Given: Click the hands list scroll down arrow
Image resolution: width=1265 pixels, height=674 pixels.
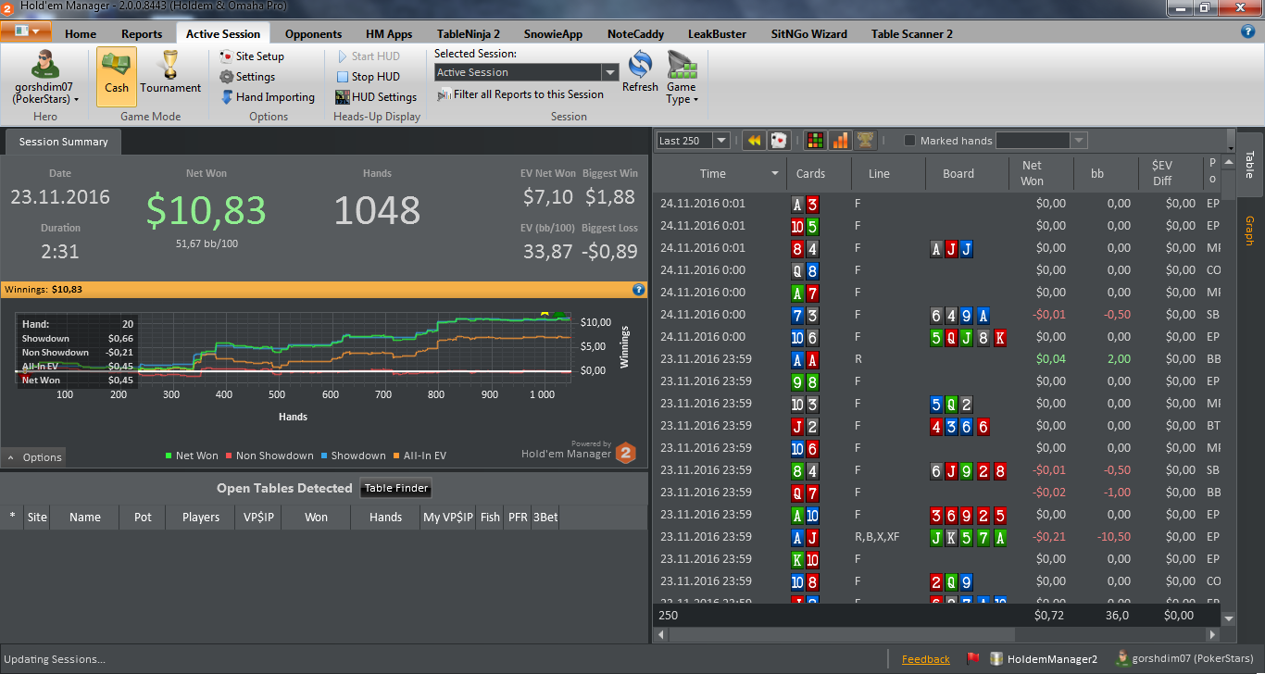Looking at the screenshot, I should (x=1229, y=618).
